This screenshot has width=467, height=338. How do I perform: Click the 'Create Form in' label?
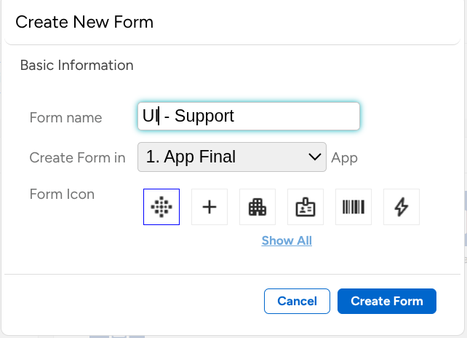pos(77,157)
